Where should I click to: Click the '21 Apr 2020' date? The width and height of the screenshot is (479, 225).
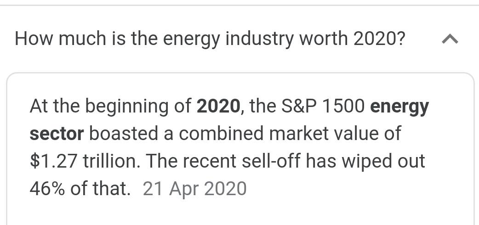[x=195, y=189]
